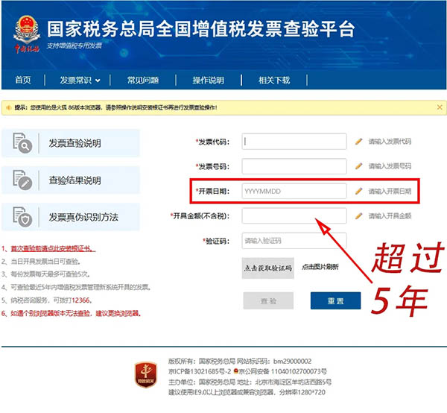The height and width of the screenshot is (413, 447).
Task: Click the footer address 北京市海淀区羊坊店西路5号
Action: (293, 382)
